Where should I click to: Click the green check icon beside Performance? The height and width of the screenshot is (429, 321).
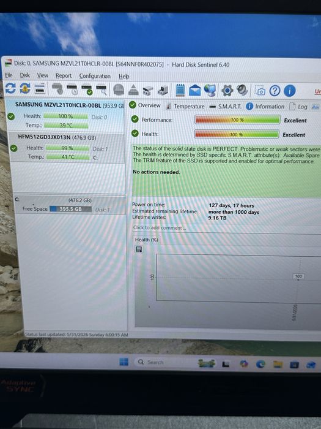[x=135, y=119]
